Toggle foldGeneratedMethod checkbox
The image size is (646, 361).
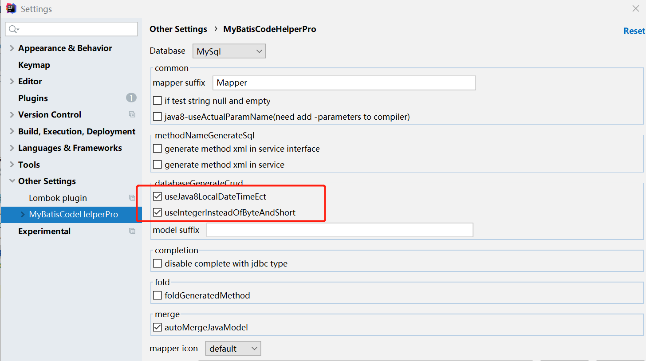point(157,295)
